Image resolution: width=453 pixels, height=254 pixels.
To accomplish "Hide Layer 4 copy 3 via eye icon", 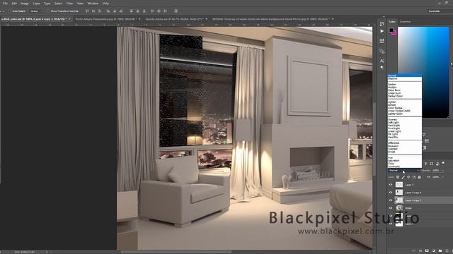I will [391, 200].
